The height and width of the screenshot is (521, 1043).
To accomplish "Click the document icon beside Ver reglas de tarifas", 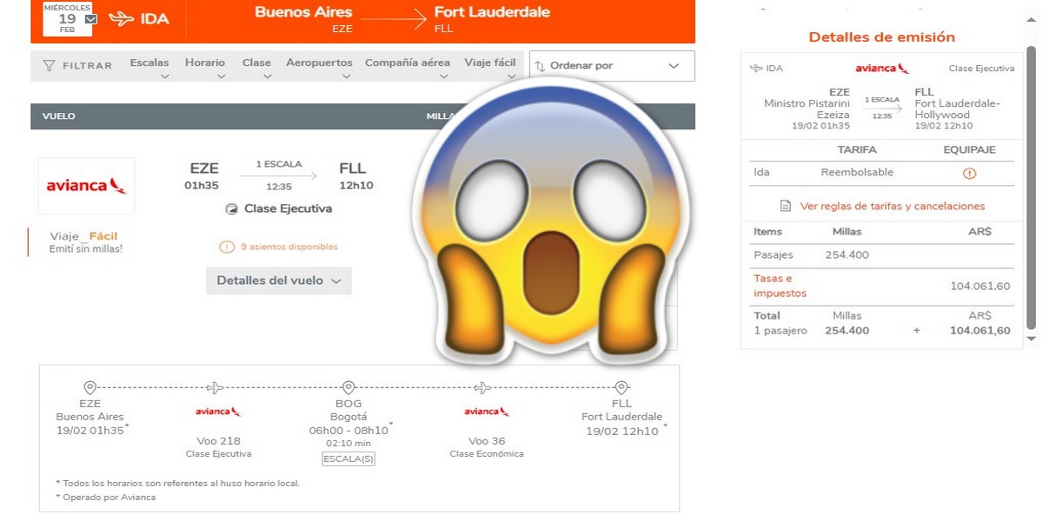I will tap(786, 207).
